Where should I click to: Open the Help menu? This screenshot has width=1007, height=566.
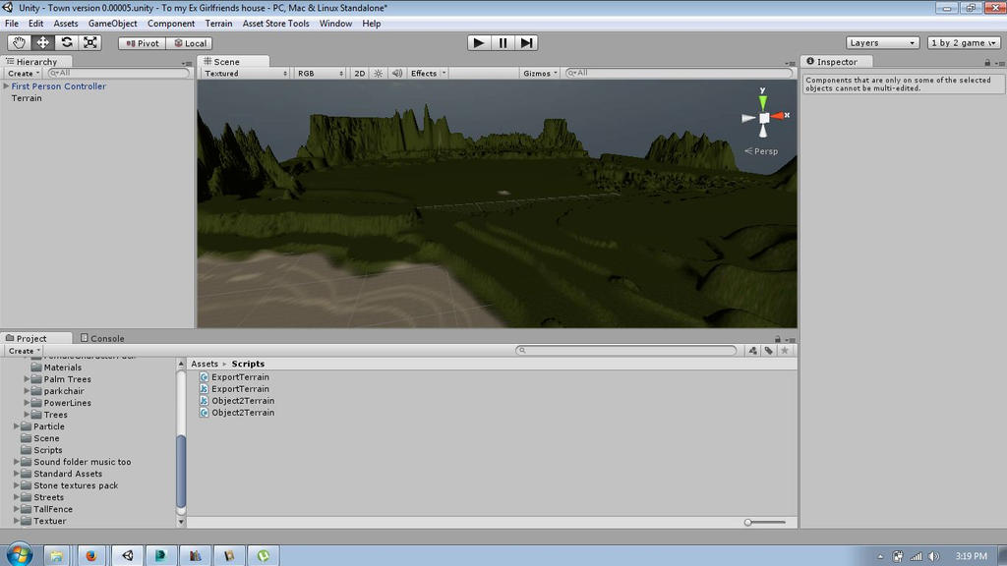click(x=371, y=24)
